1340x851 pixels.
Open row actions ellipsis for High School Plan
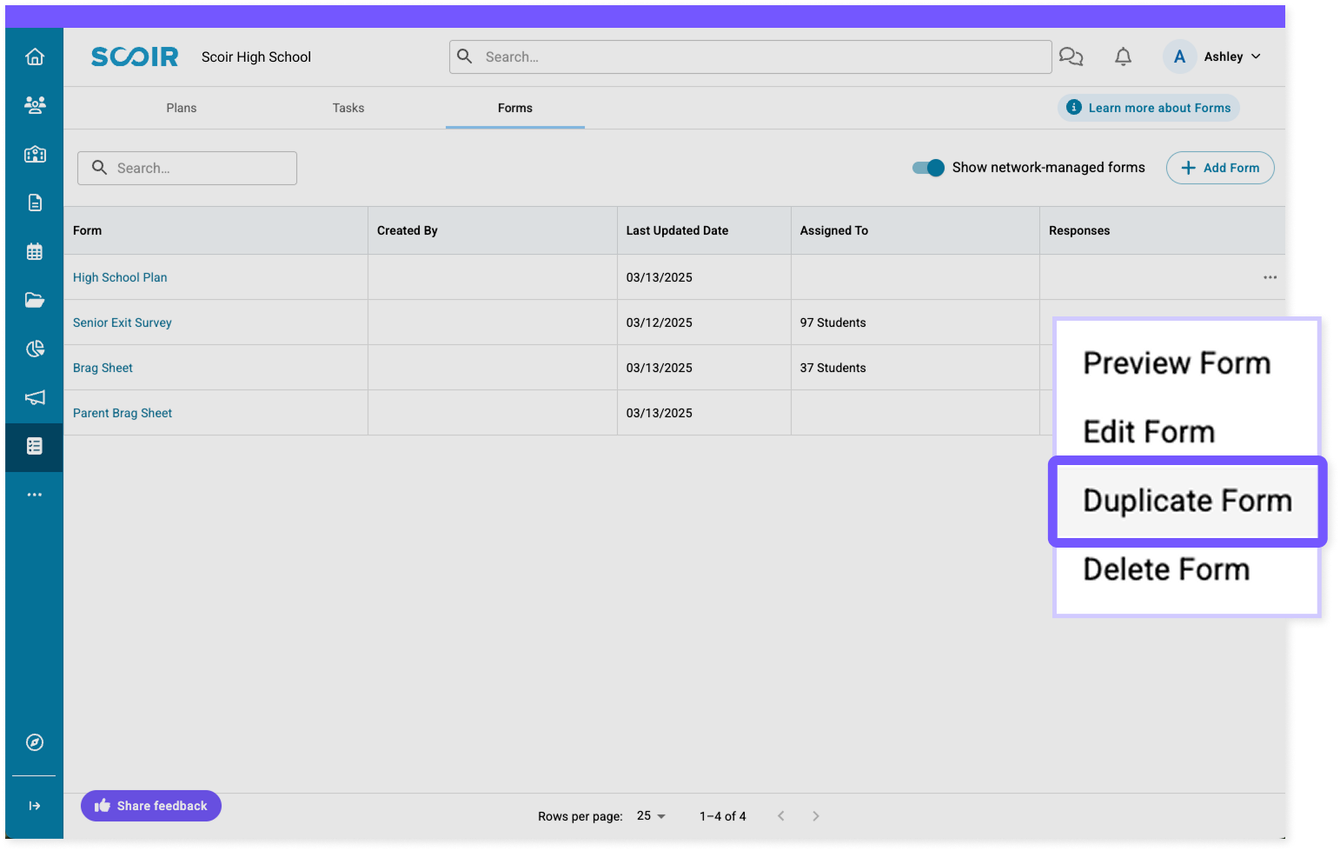click(x=1270, y=277)
